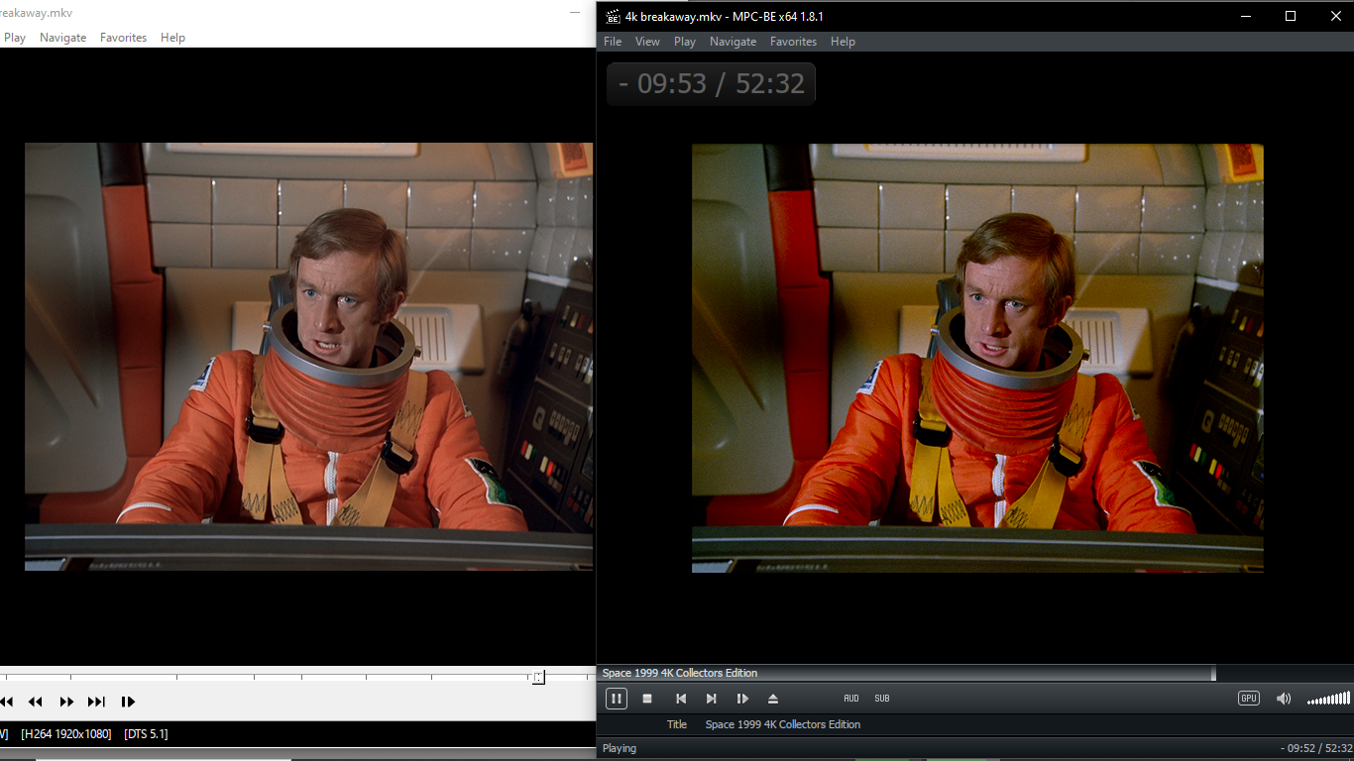1354x761 pixels.
Task: Click the video frame in MPC-BE
Action: 977,358
